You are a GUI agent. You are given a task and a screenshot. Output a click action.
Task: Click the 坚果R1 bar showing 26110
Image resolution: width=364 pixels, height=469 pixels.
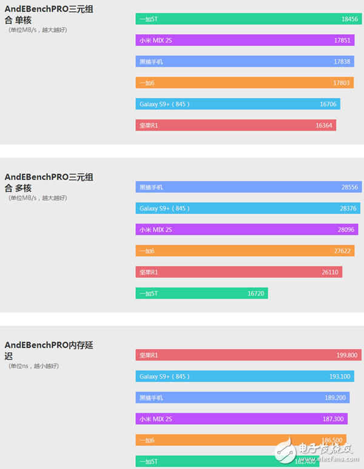click(x=239, y=272)
